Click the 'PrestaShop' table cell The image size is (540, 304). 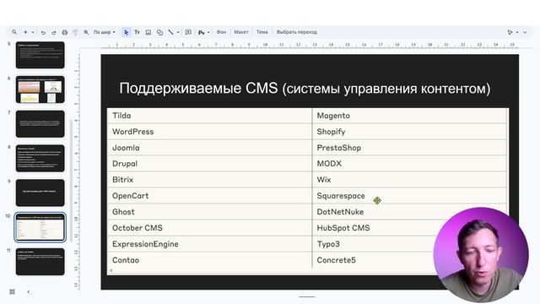(x=410, y=148)
